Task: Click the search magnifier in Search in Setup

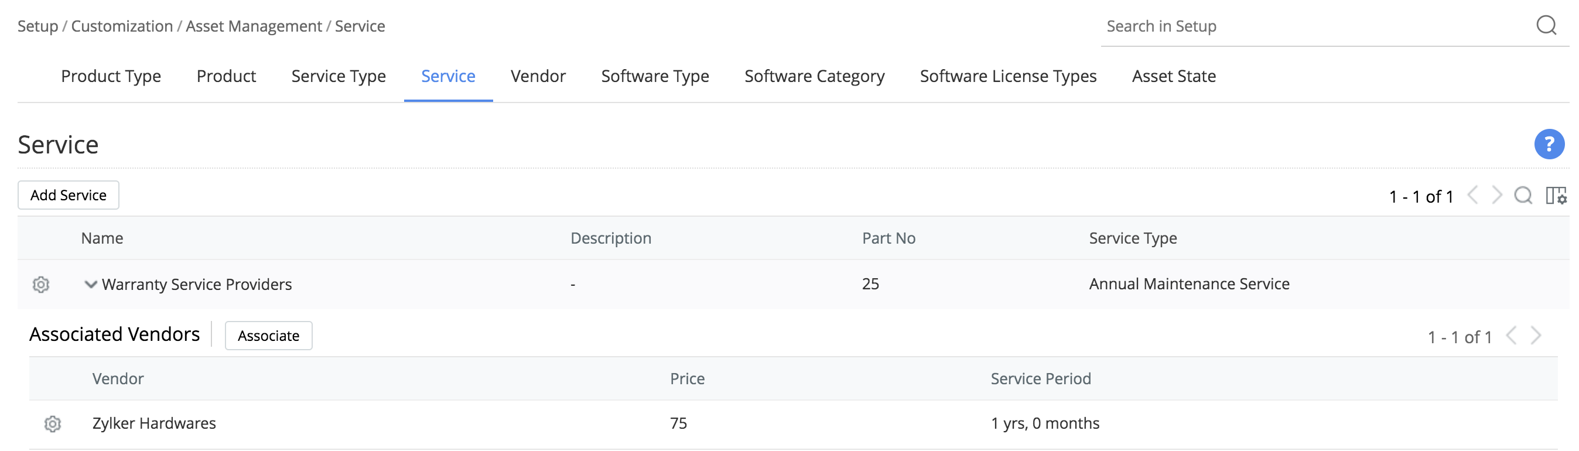Action: pyautogui.click(x=1546, y=26)
